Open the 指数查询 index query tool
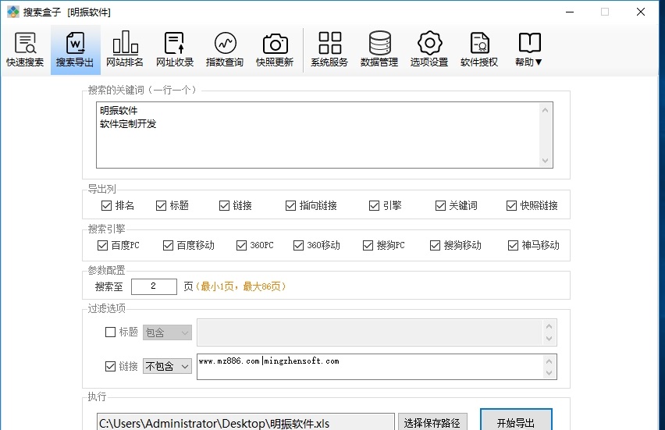The width and height of the screenshot is (665, 430). 225,50
